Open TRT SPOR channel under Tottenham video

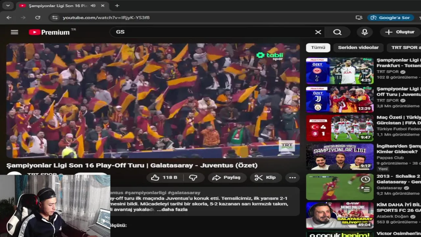388,72
